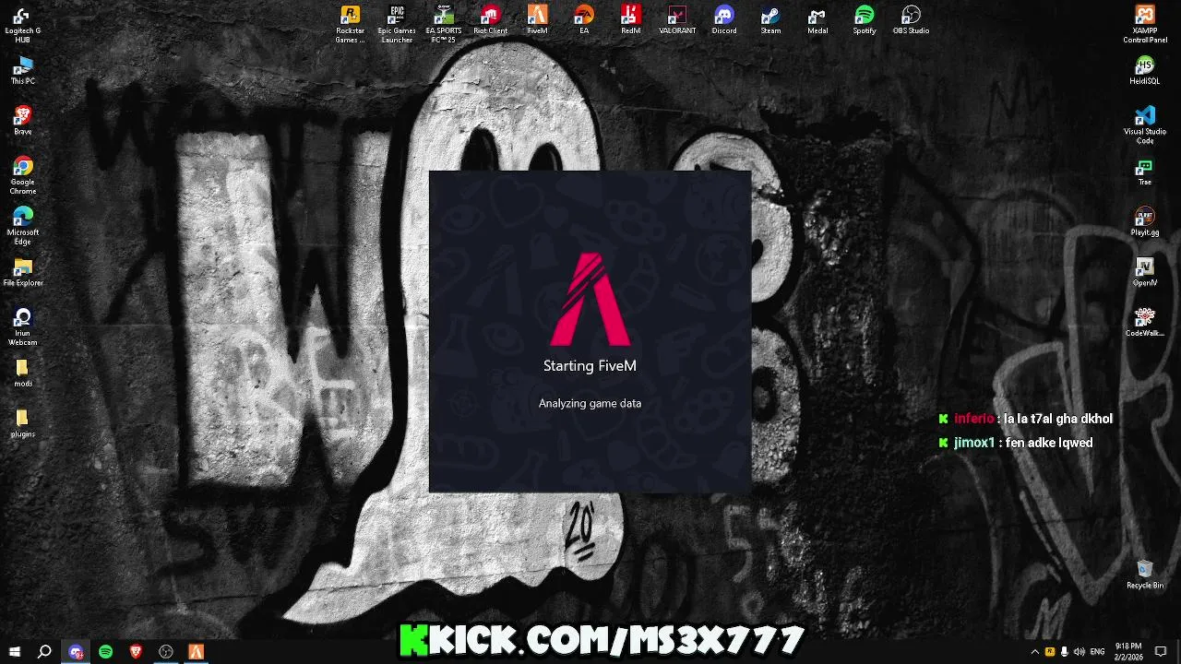The width and height of the screenshot is (1181, 664).
Task: Select the Epic Games Launcher desktop icon
Action: tap(397, 24)
